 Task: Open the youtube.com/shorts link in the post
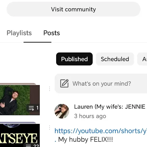point(101,131)
